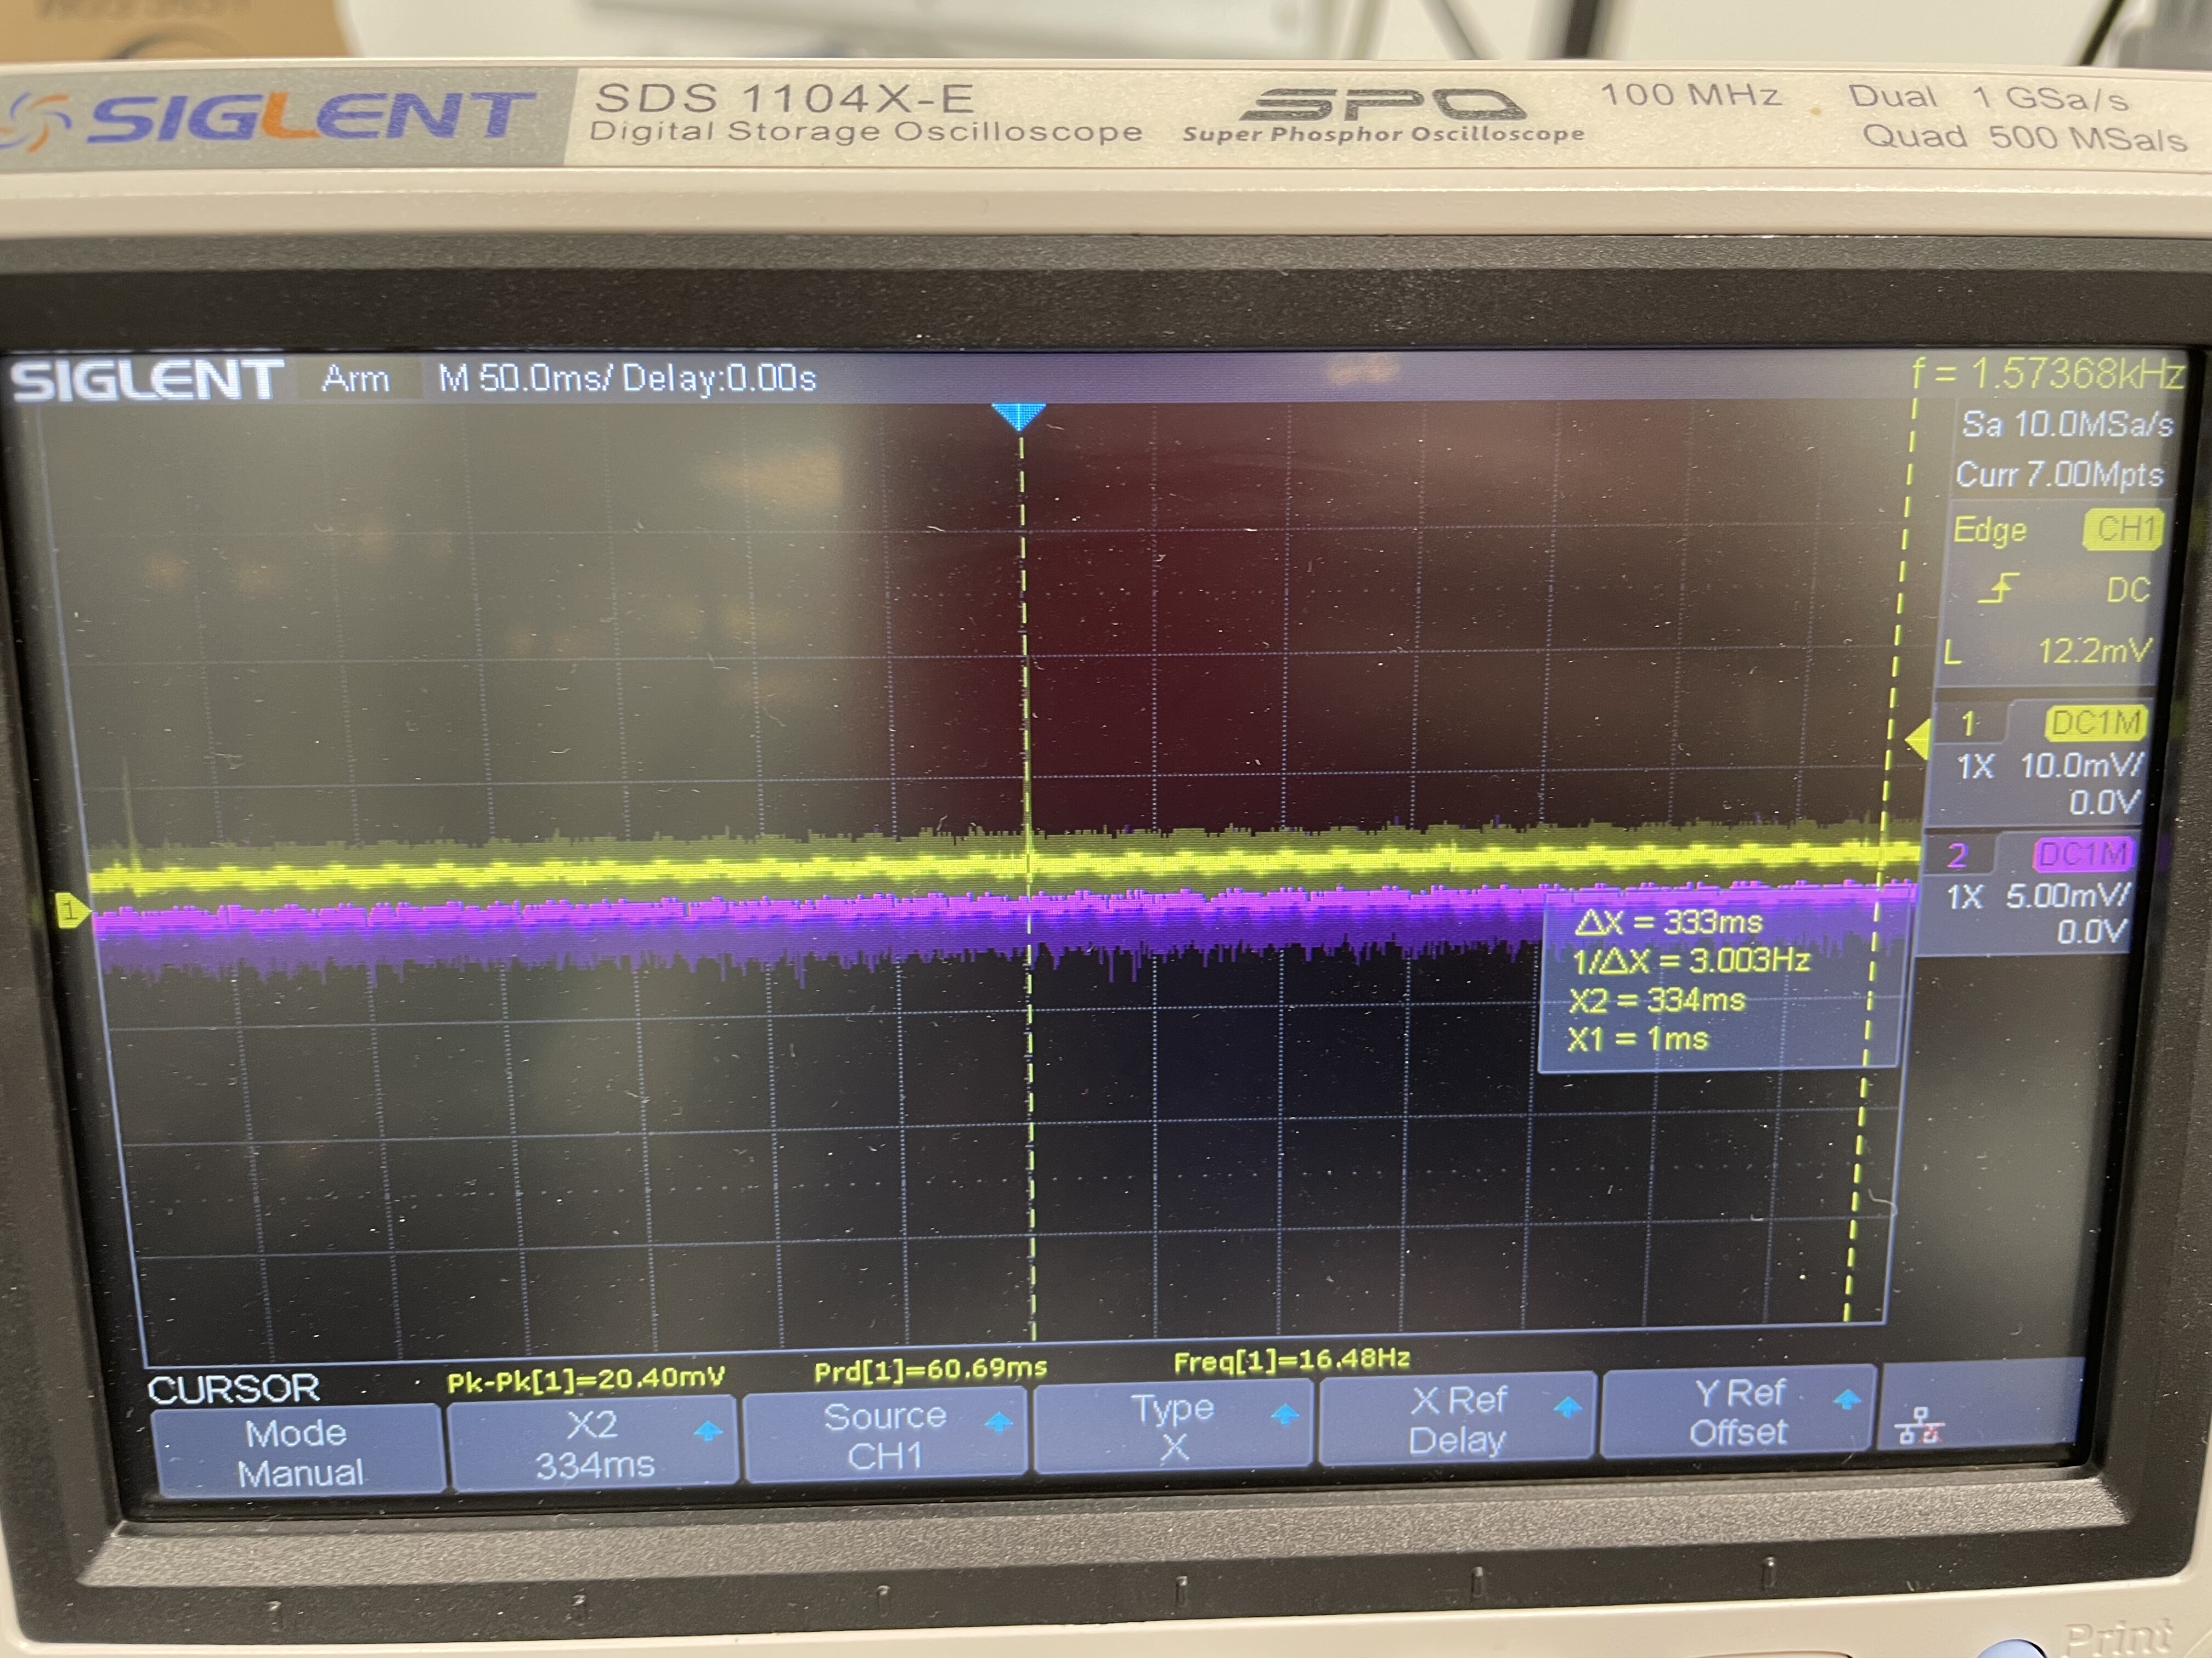Change the cursor Source CH1 softkey
This screenshot has width=2212, height=1658.
point(885,1435)
